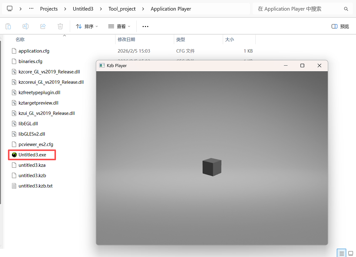Screen dimensions: 356x257
Task: Sort files by the 大小 column header
Action: pyautogui.click(x=229, y=39)
